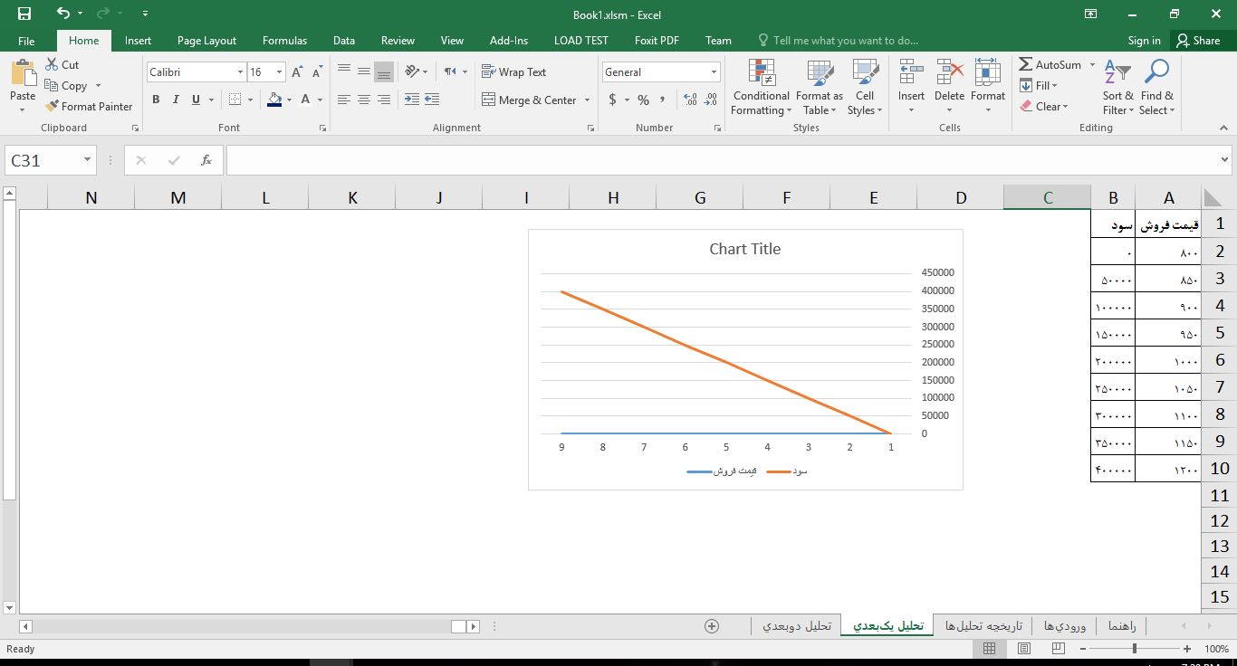Open Find & Select
The width and height of the screenshot is (1237, 666).
coord(1157,88)
